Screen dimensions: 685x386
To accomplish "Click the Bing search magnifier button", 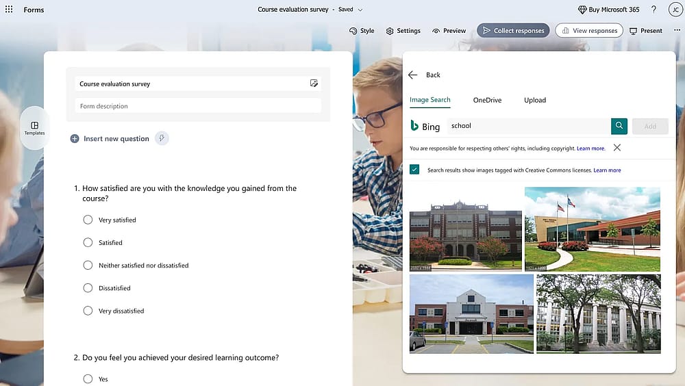I will click(x=619, y=126).
